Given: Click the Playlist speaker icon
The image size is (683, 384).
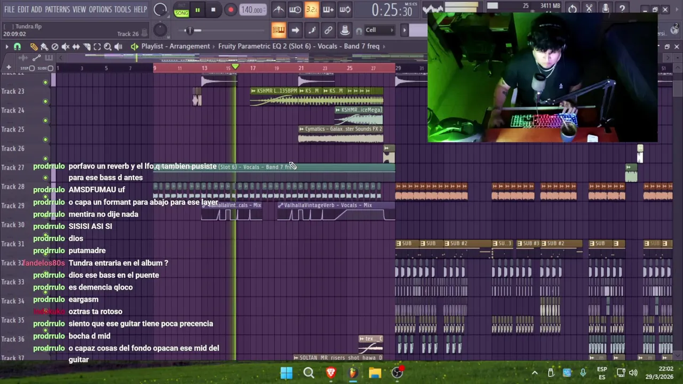Looking at the screenshot, I should point(134,46).
